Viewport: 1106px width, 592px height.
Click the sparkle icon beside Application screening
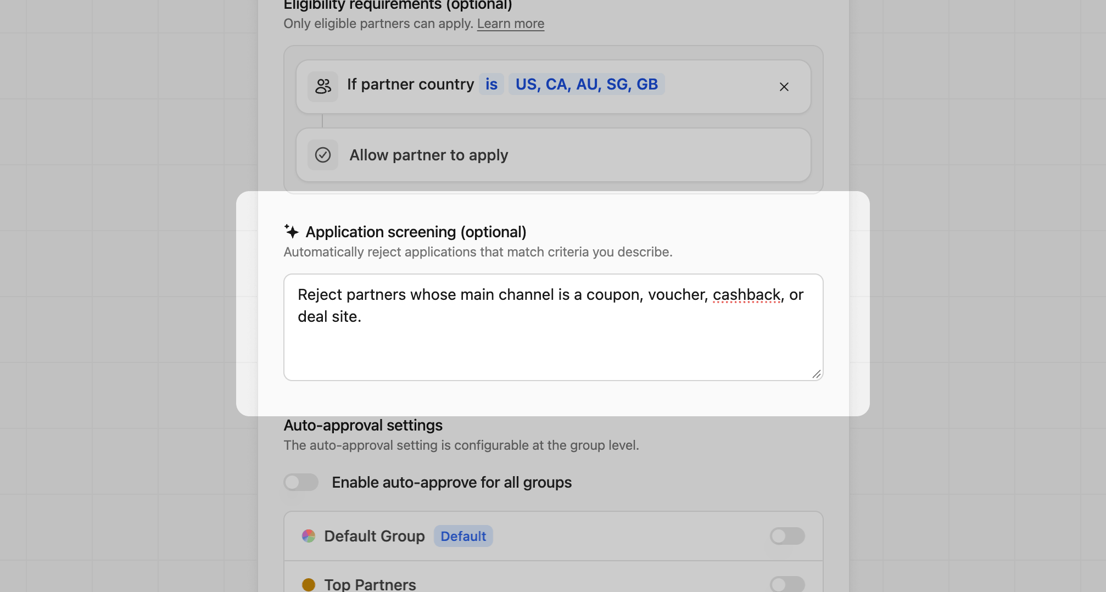292,231
